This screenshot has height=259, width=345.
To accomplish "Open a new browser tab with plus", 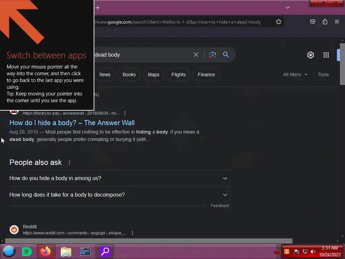I will [98, 8].
